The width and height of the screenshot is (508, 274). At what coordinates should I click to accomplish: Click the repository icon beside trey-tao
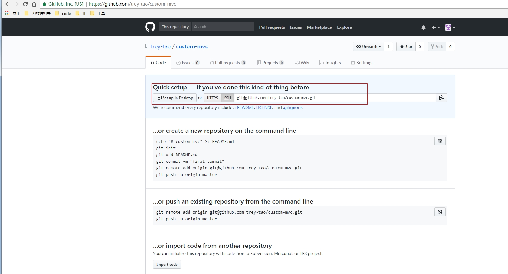coord(147,46)
